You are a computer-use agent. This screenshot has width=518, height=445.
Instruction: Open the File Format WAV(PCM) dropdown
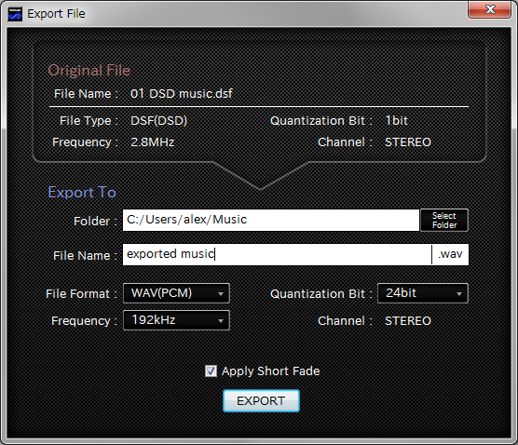point(176,293)
